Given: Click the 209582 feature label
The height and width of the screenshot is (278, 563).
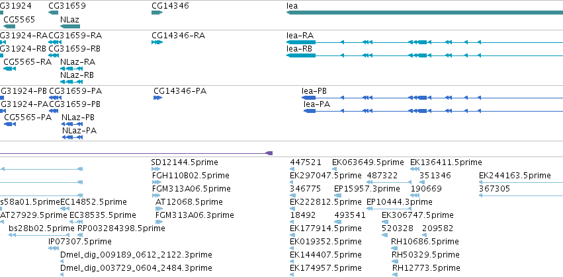Looking at the screenshot, I should [438, 228].
